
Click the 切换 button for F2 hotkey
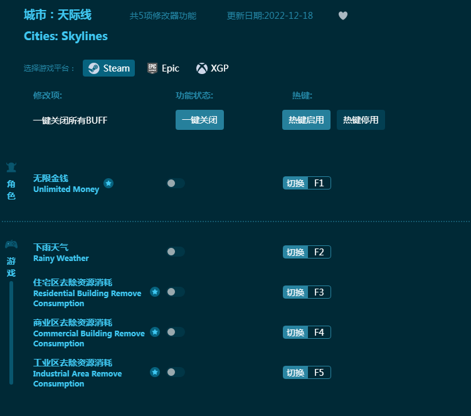coord(295,252)
